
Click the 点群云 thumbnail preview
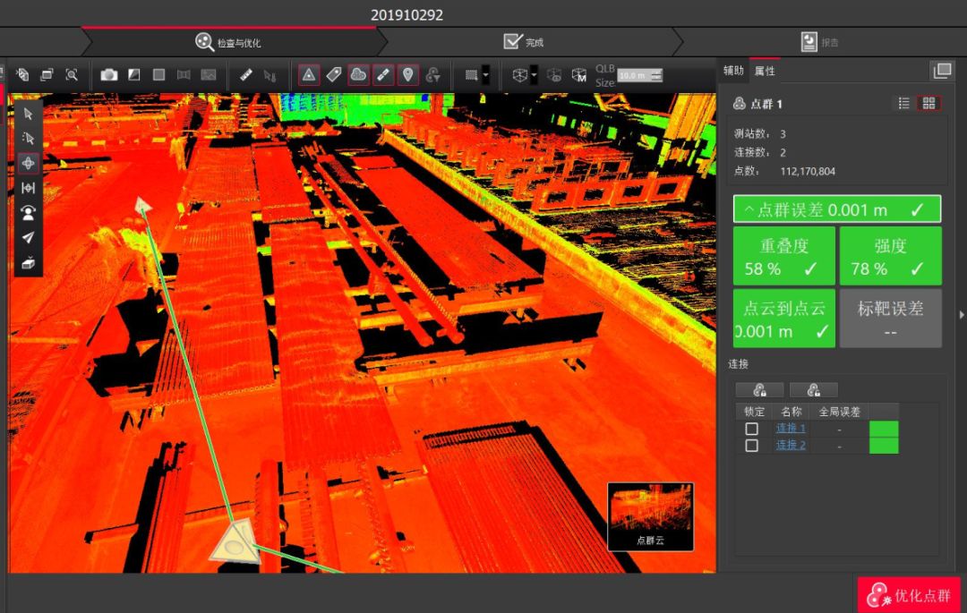click(x=651, y=516)
